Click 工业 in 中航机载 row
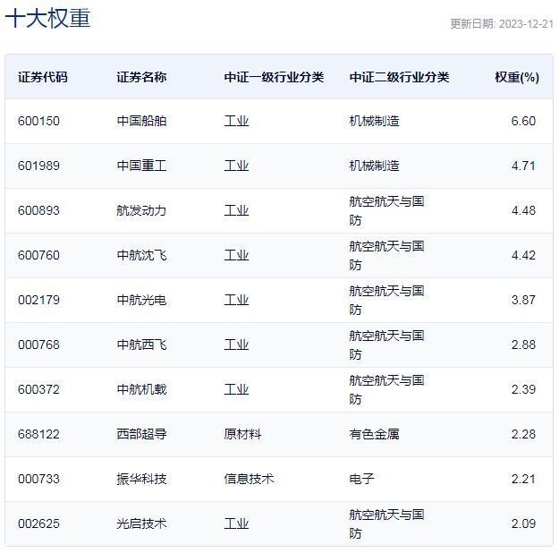Screen dimensions: 559x553 pos(236,389)
